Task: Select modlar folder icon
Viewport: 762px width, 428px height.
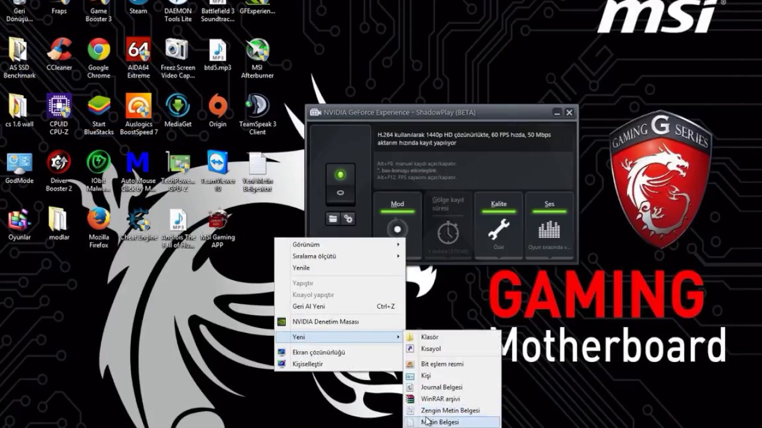Action: [x=59, y=224]
